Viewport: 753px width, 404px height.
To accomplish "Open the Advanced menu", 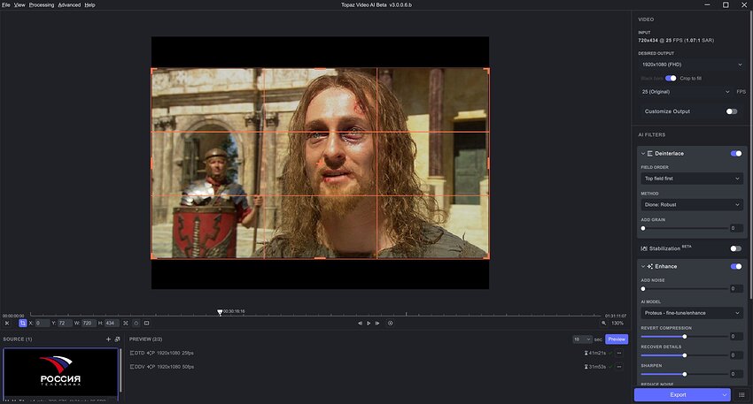I will [69, 4].
